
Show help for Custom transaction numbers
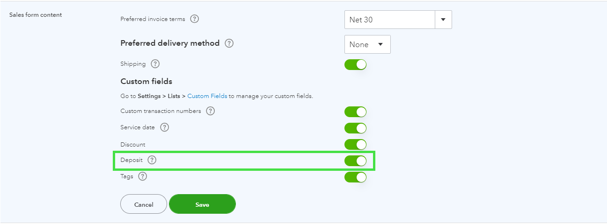pyautogui.click(x=211, y=111)
